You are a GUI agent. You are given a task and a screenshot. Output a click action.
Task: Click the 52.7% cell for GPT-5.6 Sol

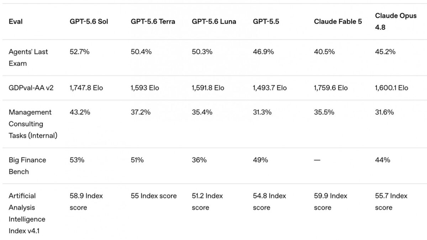point(80,52)
